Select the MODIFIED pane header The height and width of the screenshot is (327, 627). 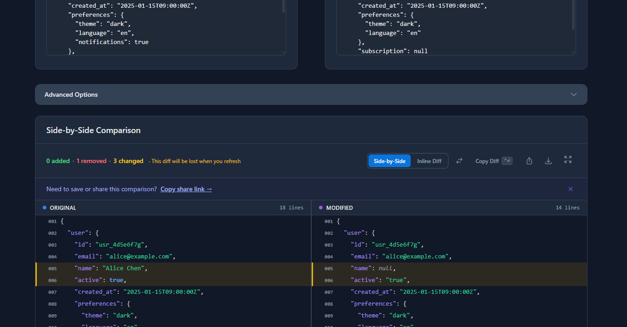339,208
